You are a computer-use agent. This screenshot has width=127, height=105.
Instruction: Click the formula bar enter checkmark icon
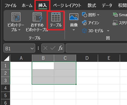(x=53, y=48)
